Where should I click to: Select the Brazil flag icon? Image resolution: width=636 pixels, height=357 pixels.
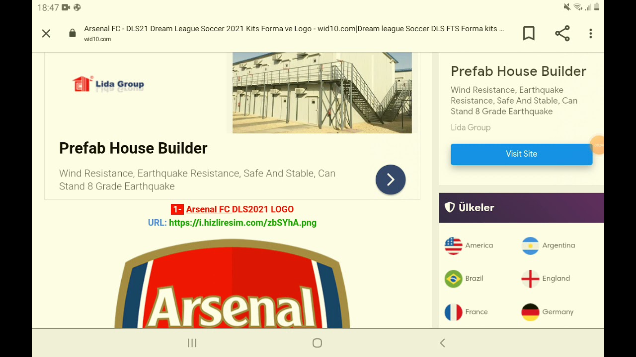click(453, 279)
